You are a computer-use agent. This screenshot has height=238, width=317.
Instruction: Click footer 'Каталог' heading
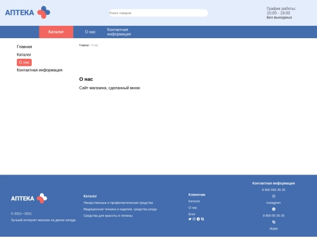(x=90, y=196)
